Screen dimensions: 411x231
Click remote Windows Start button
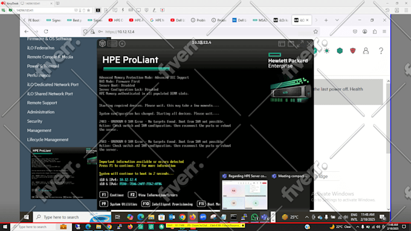point(26,217)
